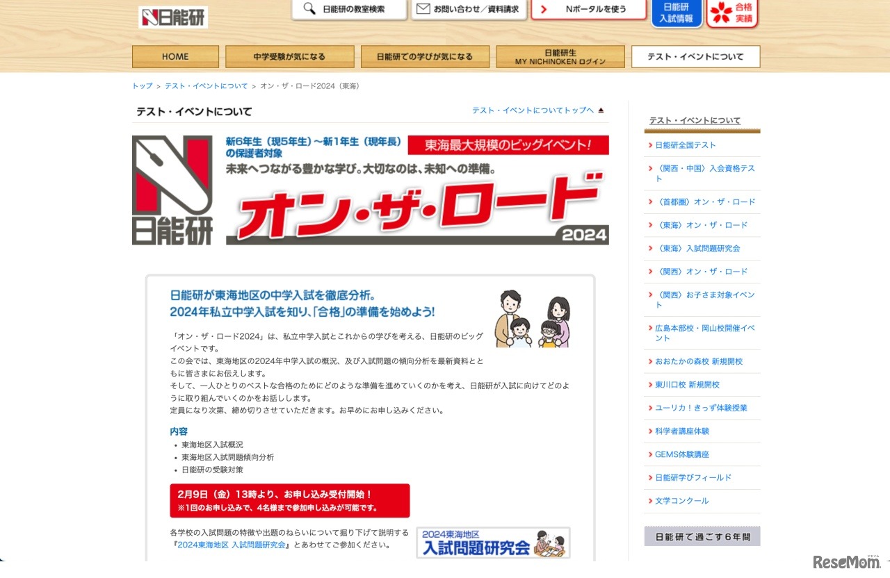This screenshot has height=578, width=890.
Task: Click テスト・イベントについて breadcrumb link
Action: coord(207,86)
